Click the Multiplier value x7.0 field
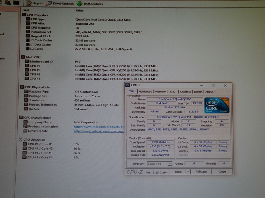 (x=160, y=147)
